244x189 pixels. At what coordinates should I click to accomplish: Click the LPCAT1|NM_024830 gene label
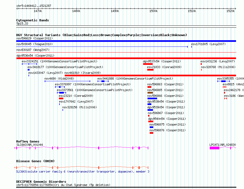pos(223,145)
